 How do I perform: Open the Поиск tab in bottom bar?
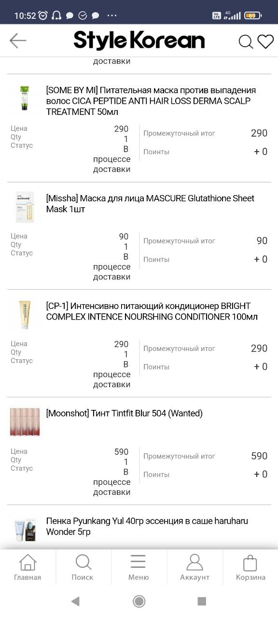click(x=83, y=567)
